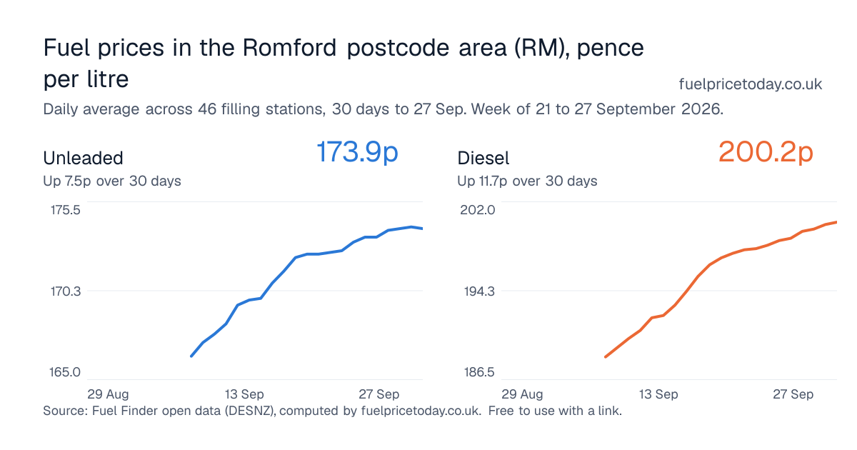Click the 194.3 y-axis label
Screen dimensions: 857x450
tap(480, 291)
